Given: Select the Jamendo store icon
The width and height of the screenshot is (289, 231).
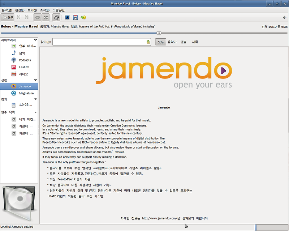Looking at the screenshot, I should click(14, 86).
